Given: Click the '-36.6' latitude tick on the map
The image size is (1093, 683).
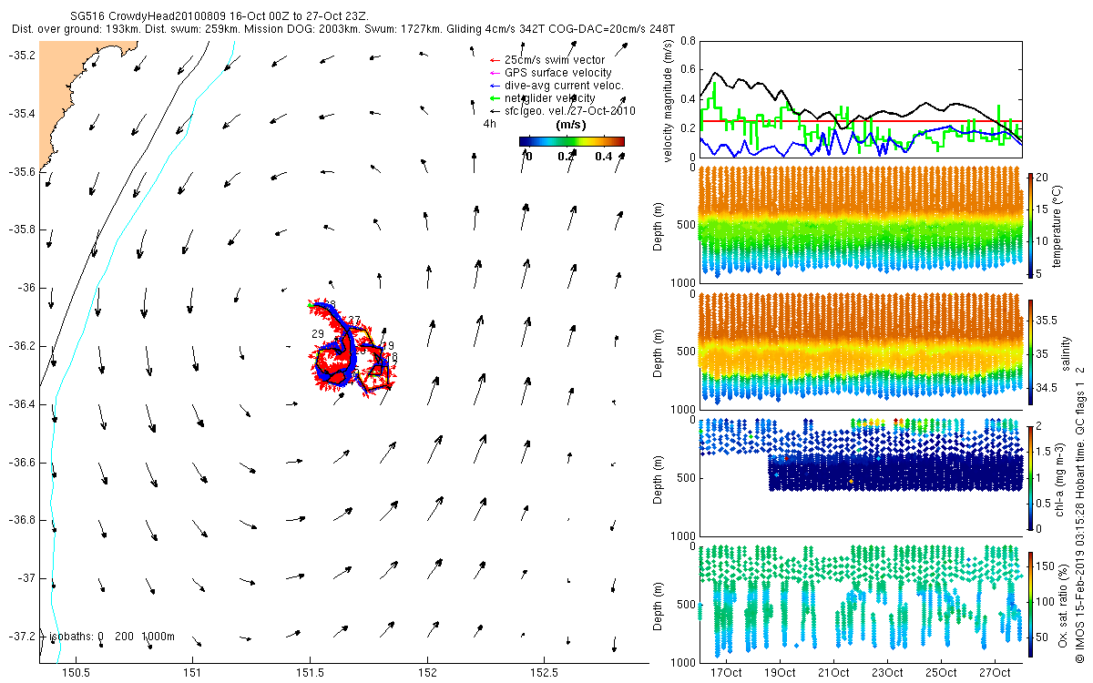Looking at the screenshot, I should 22,462.
